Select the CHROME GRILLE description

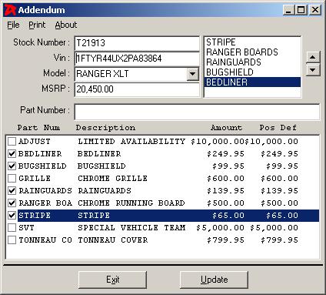(x=112, y=179)
